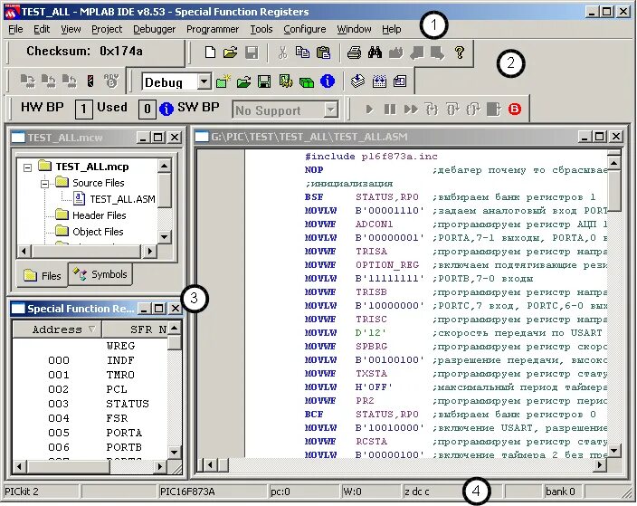Click the Make project icon
637x506 pixels.
pyautogui.click(x=358, y=81)
